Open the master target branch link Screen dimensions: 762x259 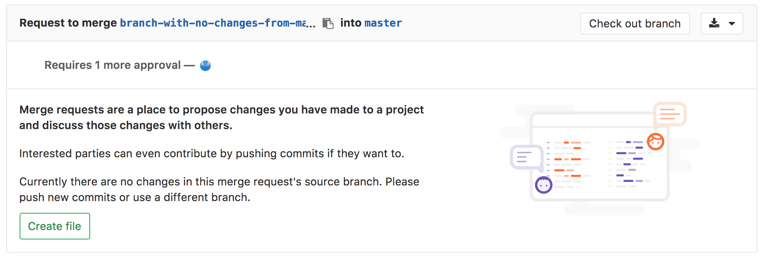pos(383,23)
